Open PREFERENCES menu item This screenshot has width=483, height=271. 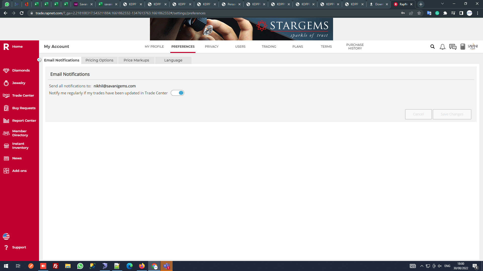(x=183, y=47)
